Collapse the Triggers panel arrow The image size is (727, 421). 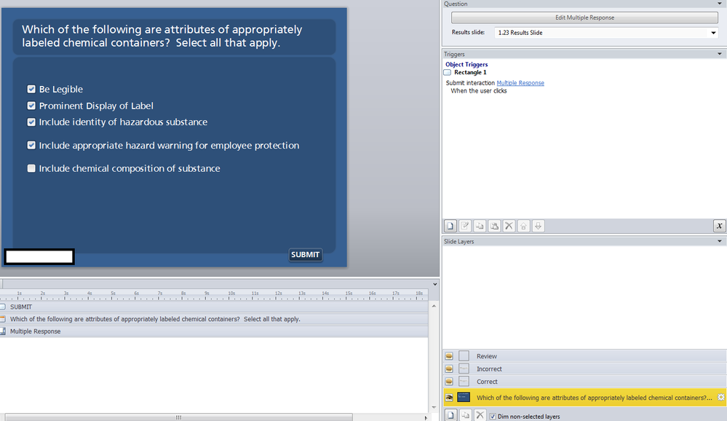point(720,54)
